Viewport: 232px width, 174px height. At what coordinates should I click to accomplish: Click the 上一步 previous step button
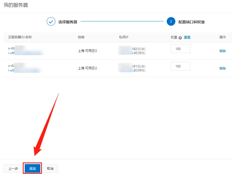13,168
